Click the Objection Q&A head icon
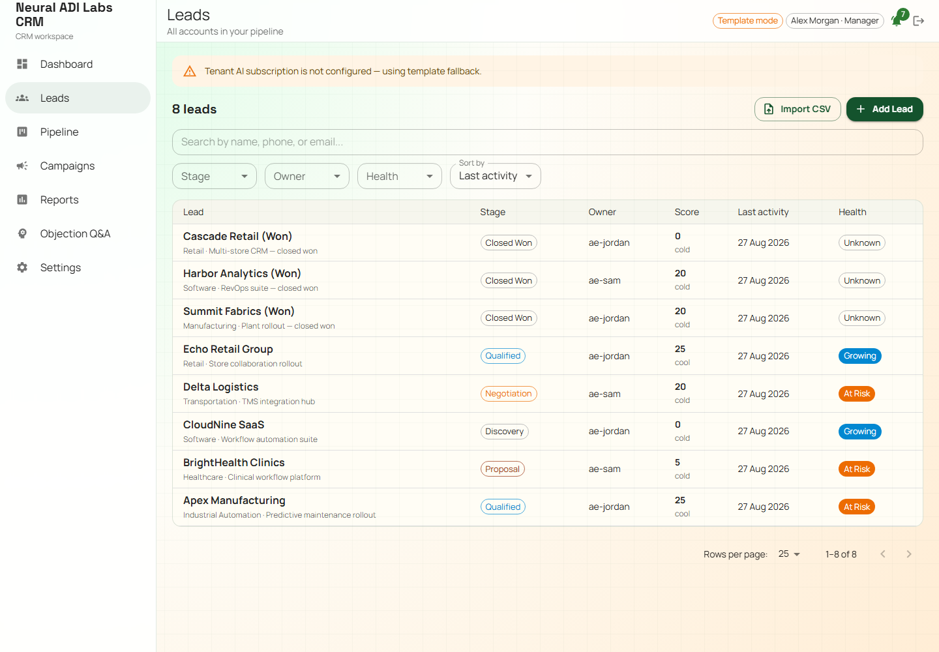Viewport: 939px width, 652px height. 22,233
